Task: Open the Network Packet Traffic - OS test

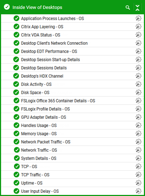Action: pos(46,142)
